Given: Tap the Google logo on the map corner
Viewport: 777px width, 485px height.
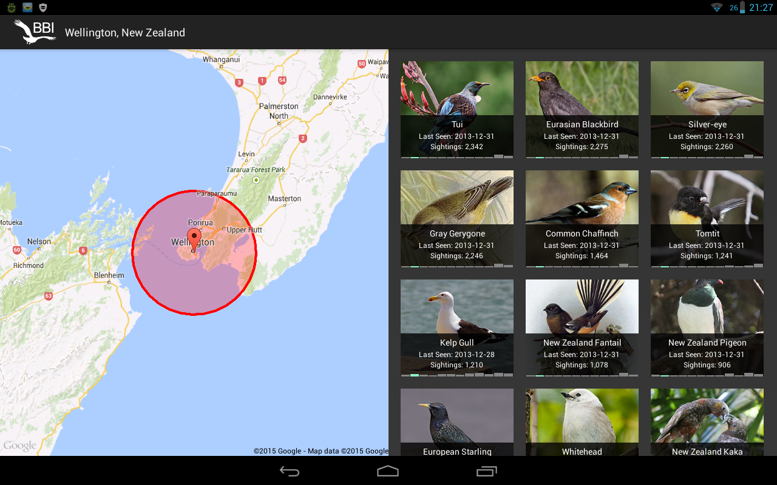Looking at the screenshot, I should click(19, 445).
